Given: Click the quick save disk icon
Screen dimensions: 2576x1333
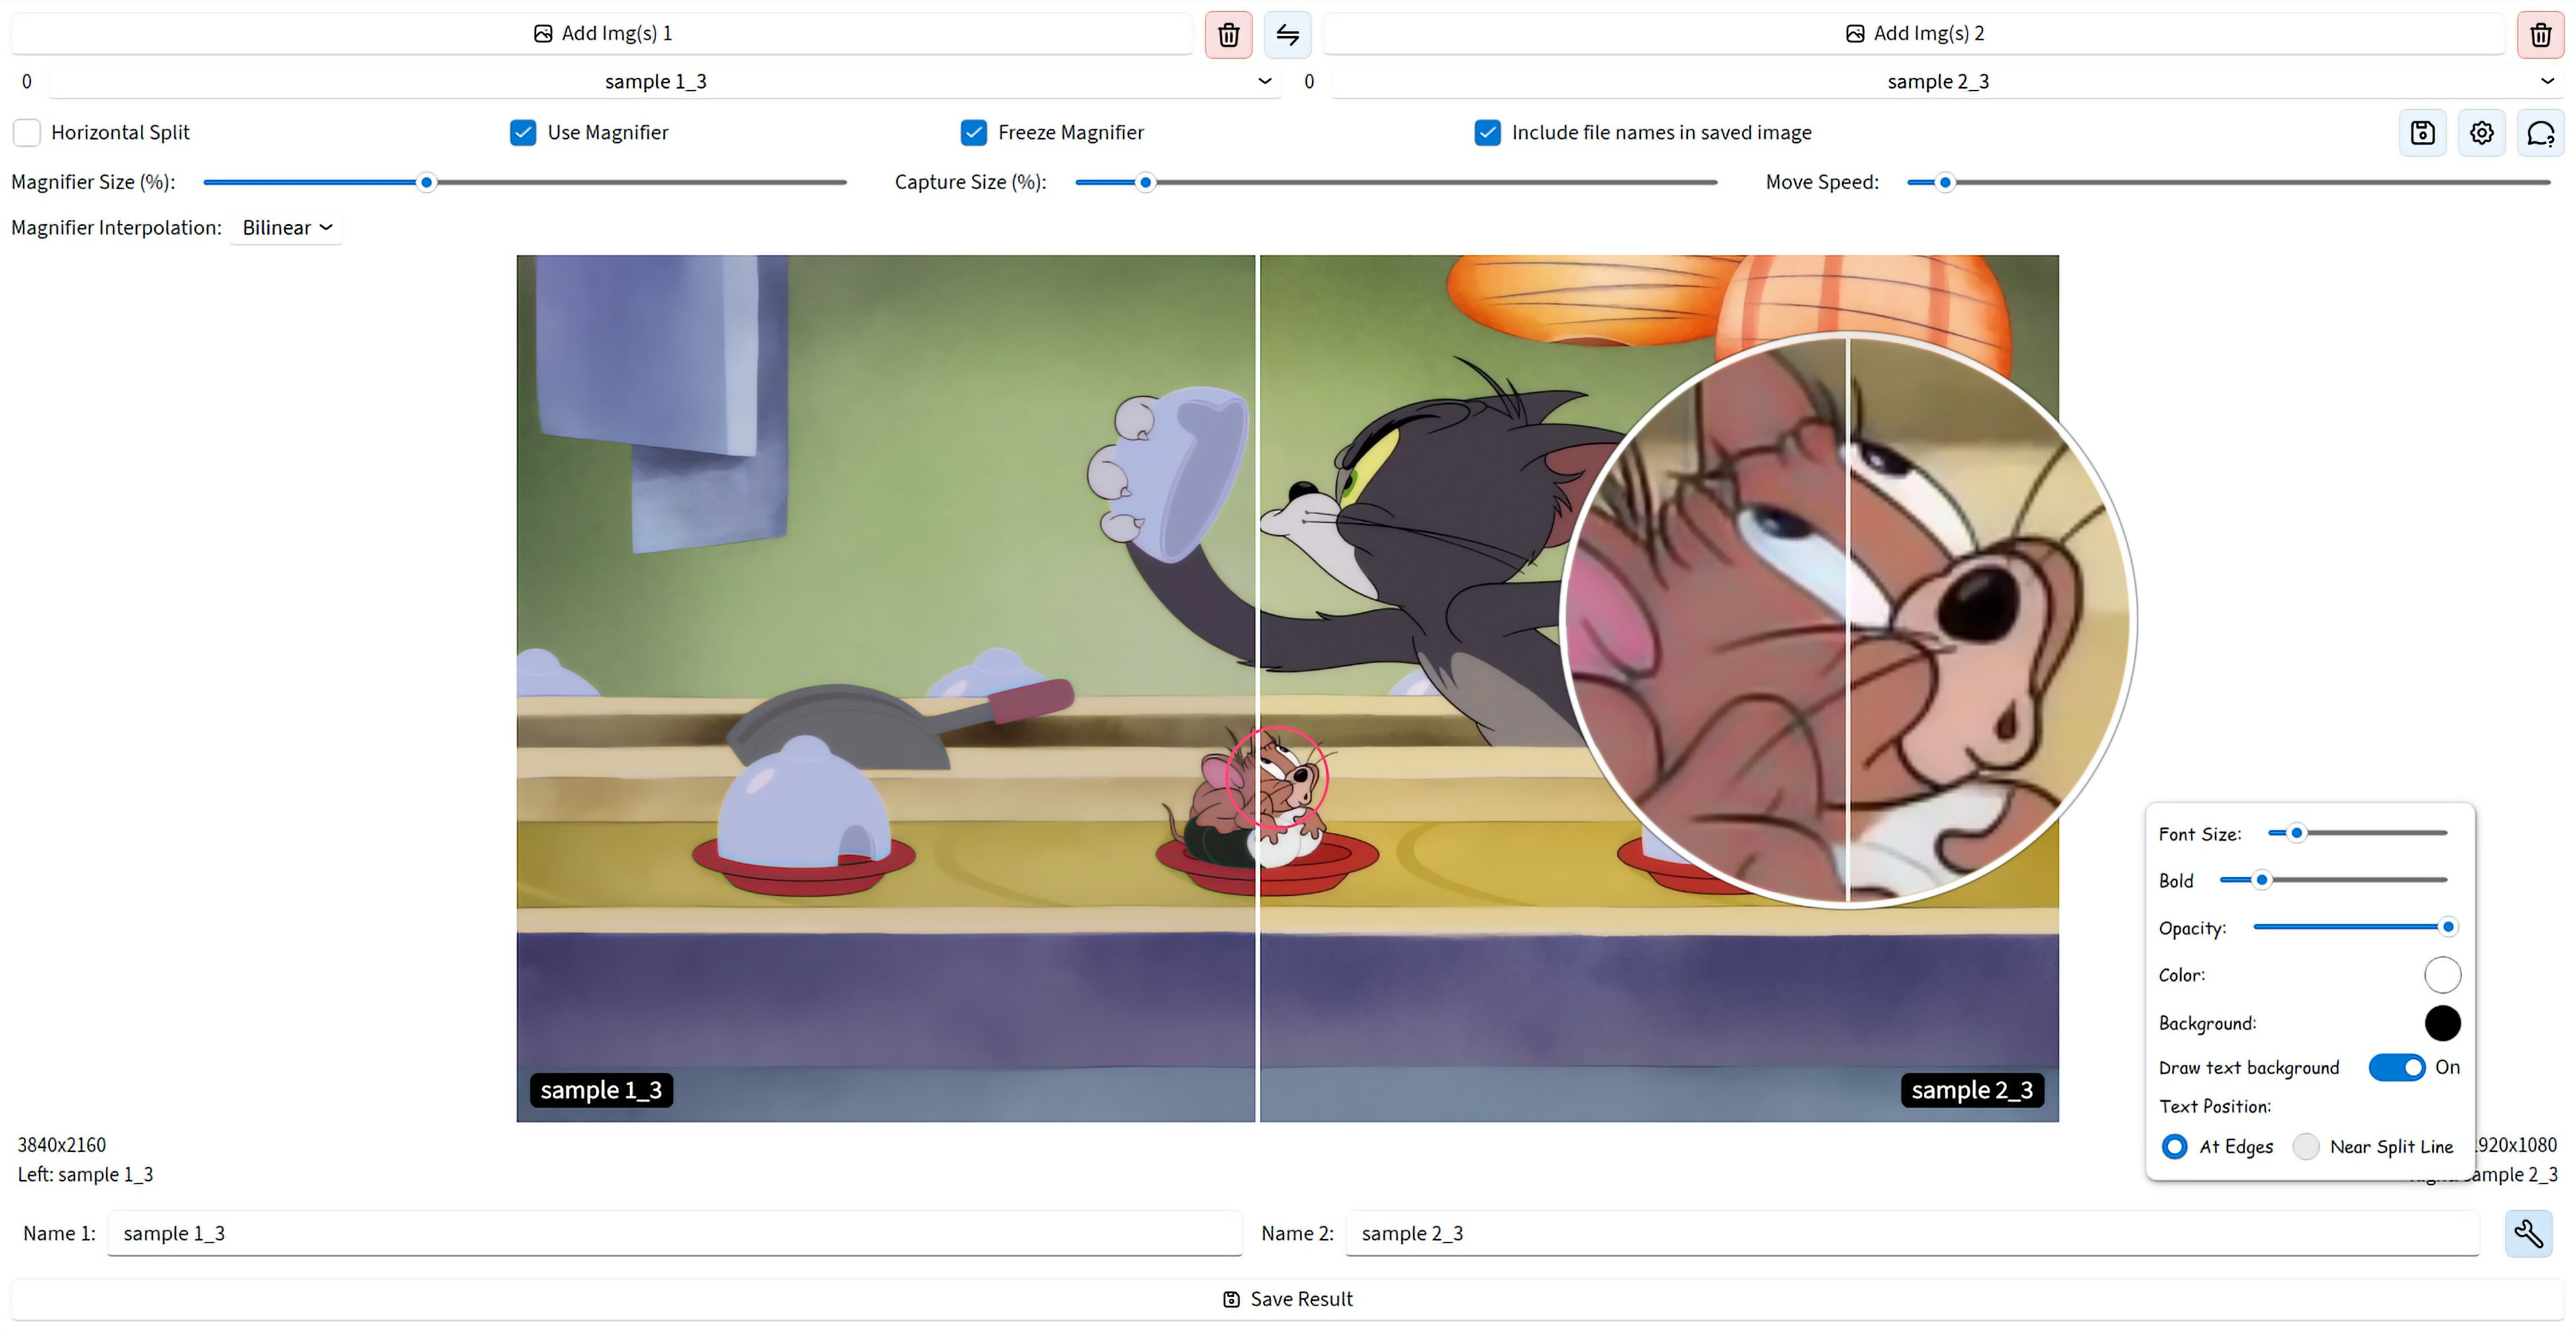Looking at the screenshot, I should pyautogui.click(x=2422, y=133).
